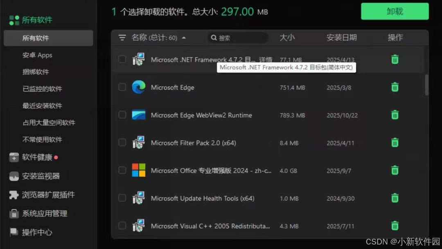Tick the Microsoft Office 专业增强版 2024 checkbox
The height and width of the screenshot is (249, 442).
(x=122, y=170)
